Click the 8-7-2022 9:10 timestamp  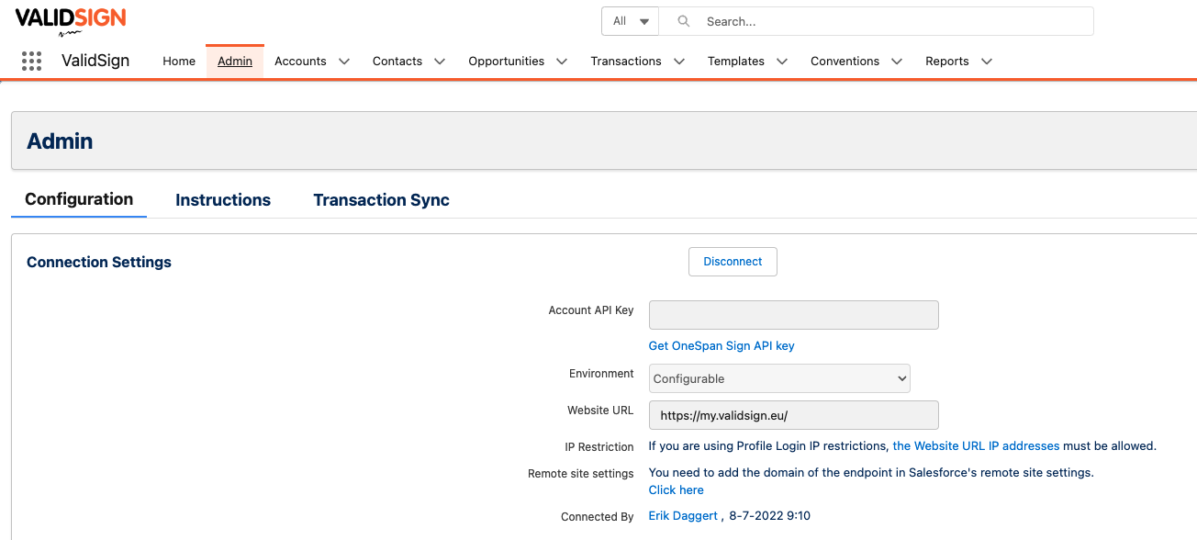pyautogui.click(x=770, y=515)
